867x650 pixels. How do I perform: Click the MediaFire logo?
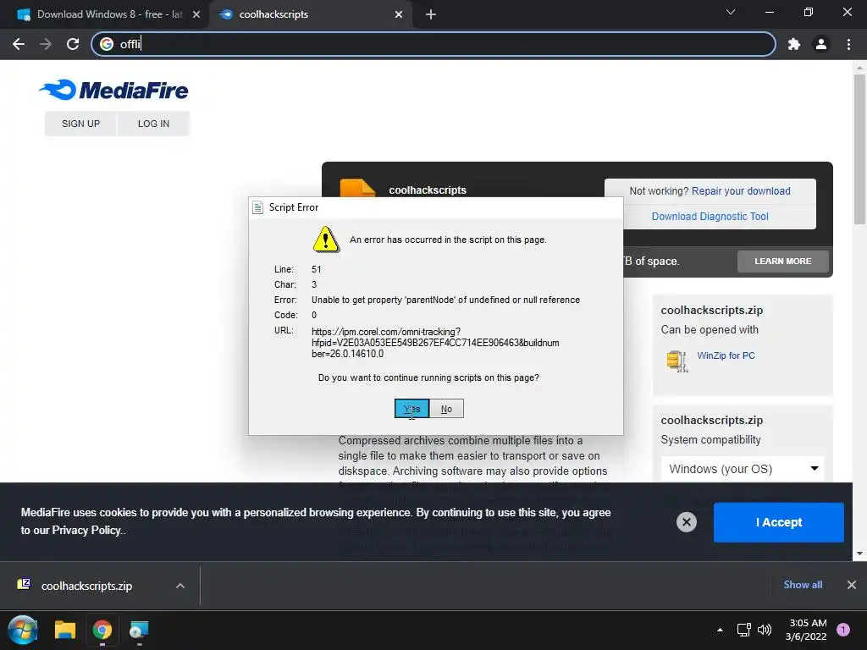[114, 90]
